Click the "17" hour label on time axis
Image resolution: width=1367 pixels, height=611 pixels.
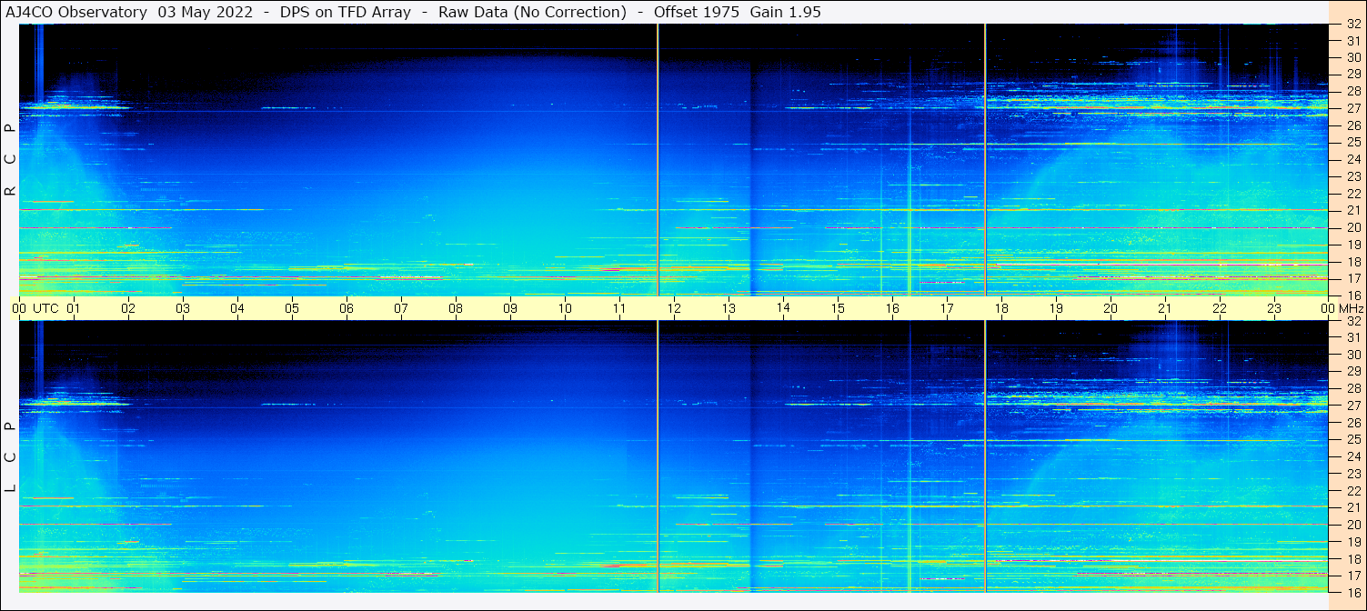pyautogui.click(x=947, y=308)
